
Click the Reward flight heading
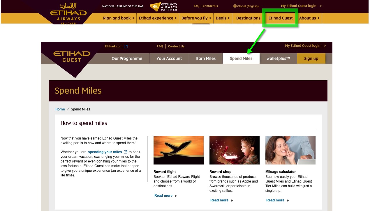point(165,172)
